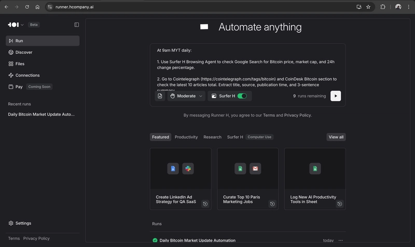The height and width of the screenshot is (247, 415).
Task: Click Slack icon on LinkedIn card
Action: click(x=188, y=168)
